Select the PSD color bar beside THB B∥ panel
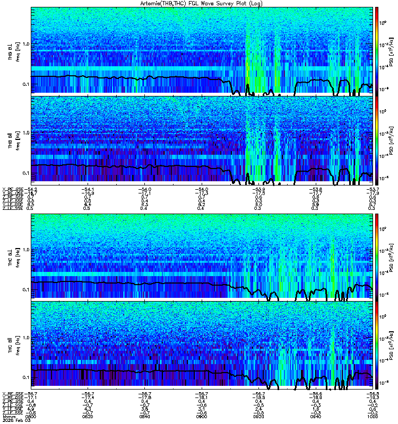This screenshot has width=398, height=424. point(377,140)
